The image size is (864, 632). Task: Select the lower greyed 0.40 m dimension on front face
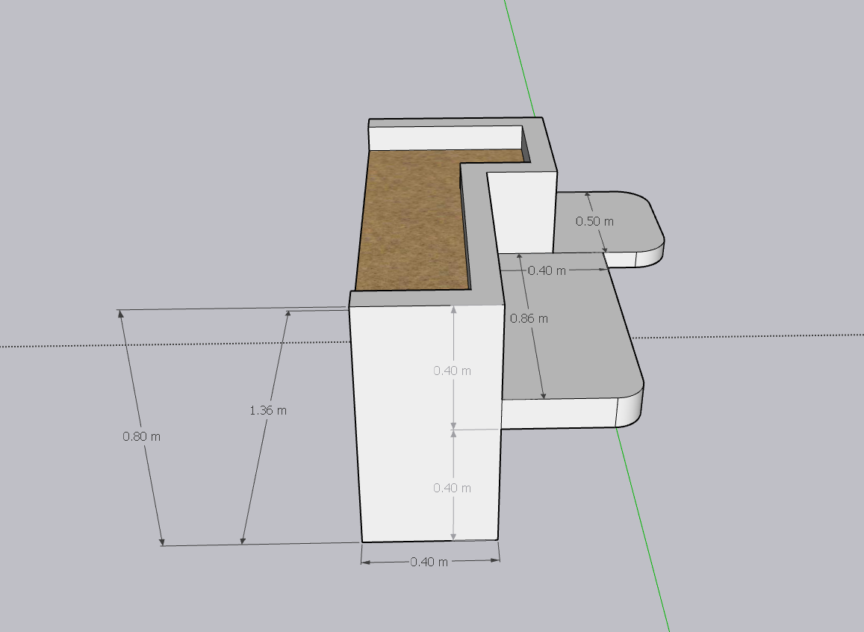[453, 488]
